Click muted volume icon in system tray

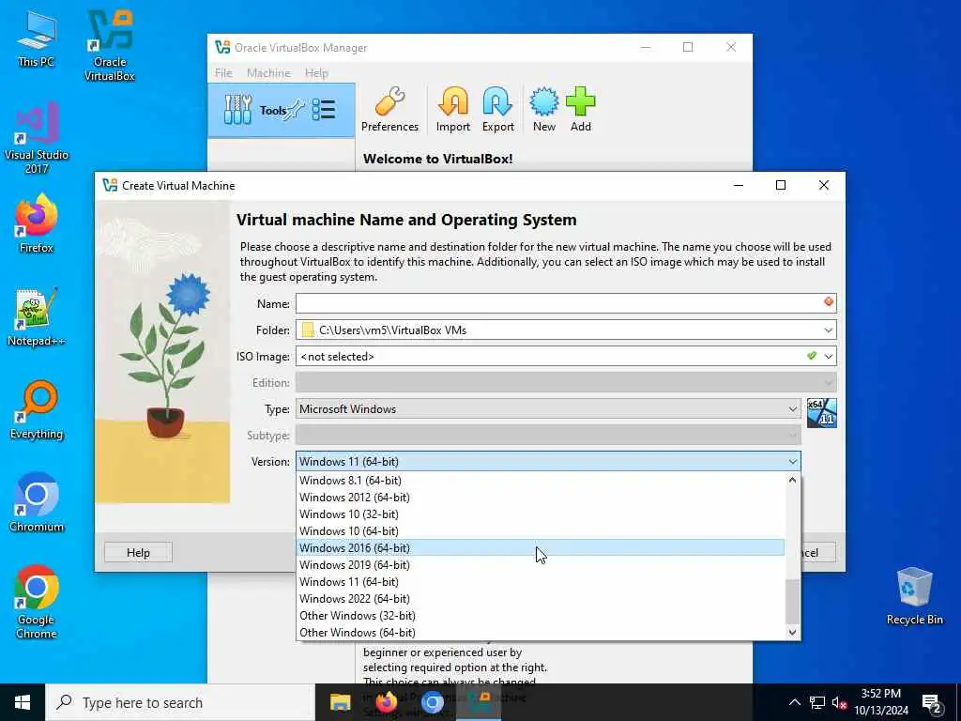(839, 702)
